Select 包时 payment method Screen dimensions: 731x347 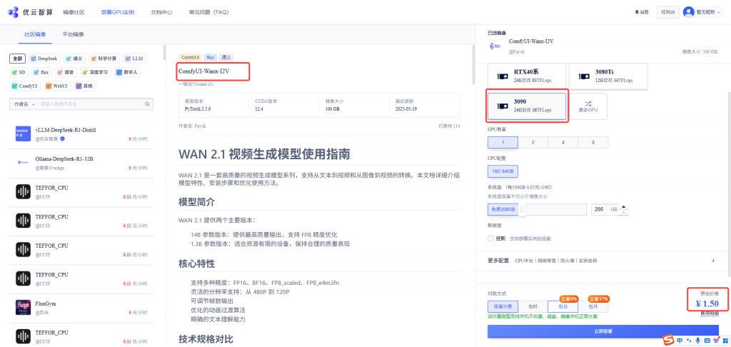click(x=533, y=307)
